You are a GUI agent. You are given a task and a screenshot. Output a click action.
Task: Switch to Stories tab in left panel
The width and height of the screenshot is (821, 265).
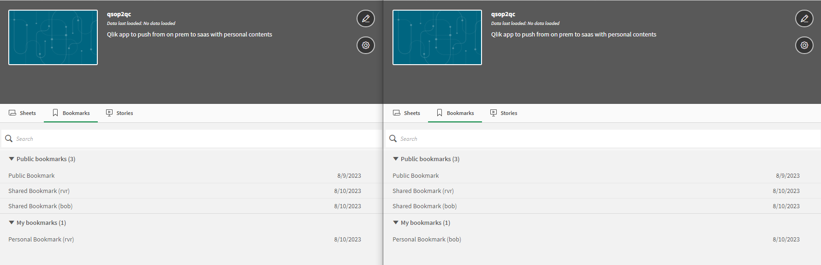119,113
